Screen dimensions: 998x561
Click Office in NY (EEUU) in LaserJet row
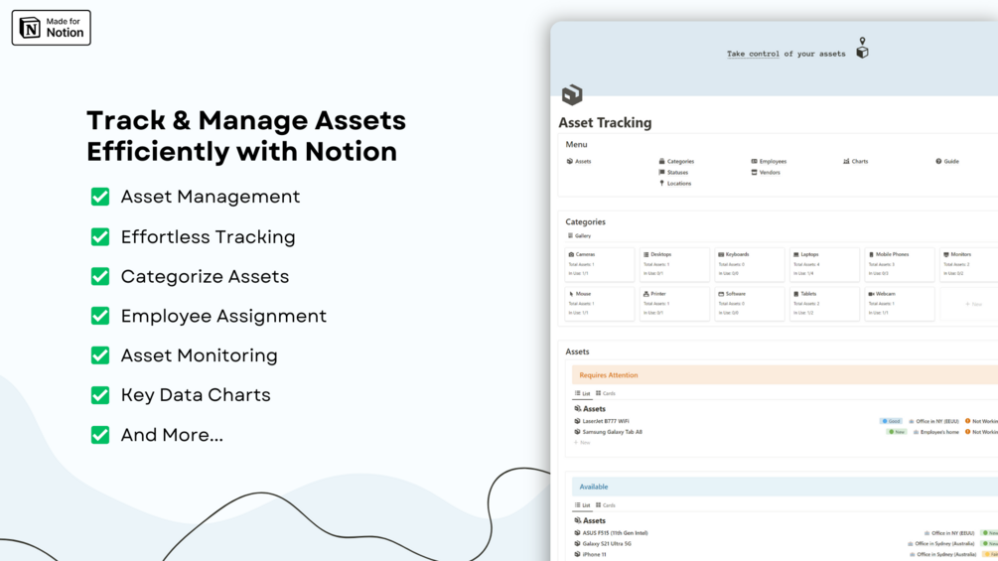[936, 421]
